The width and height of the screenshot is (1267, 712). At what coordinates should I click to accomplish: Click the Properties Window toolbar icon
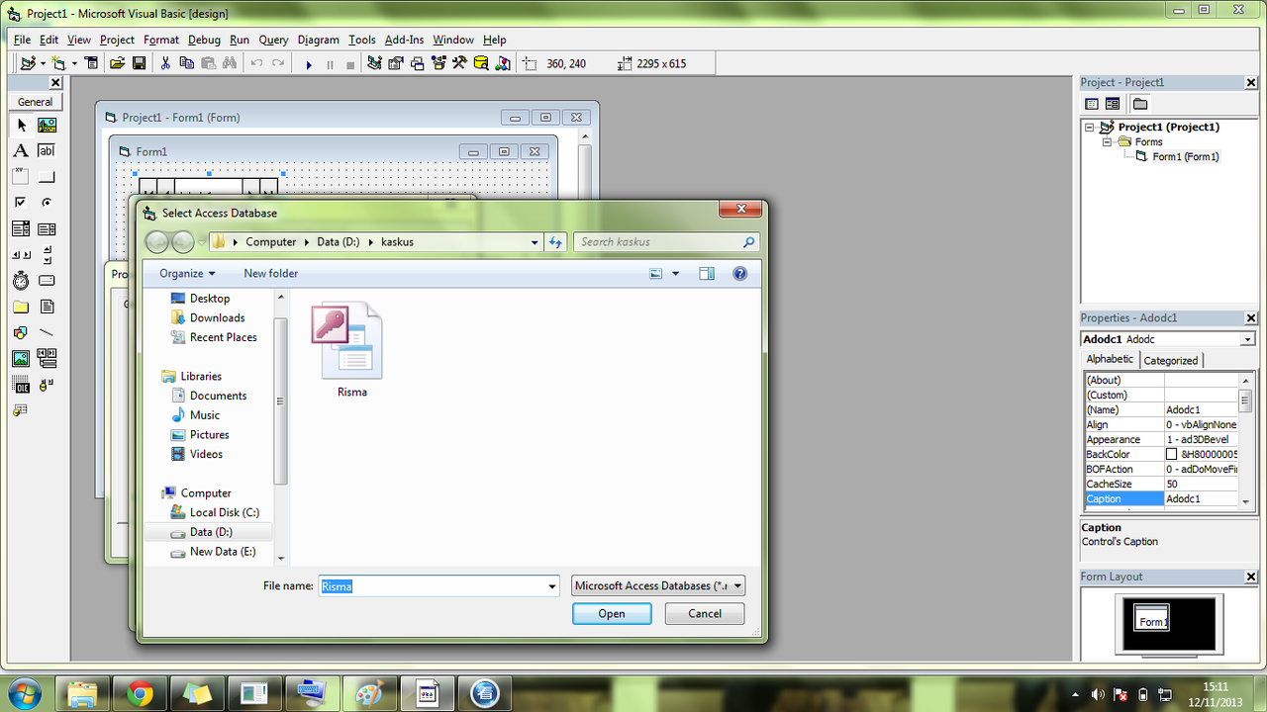[x=396, y=63]
